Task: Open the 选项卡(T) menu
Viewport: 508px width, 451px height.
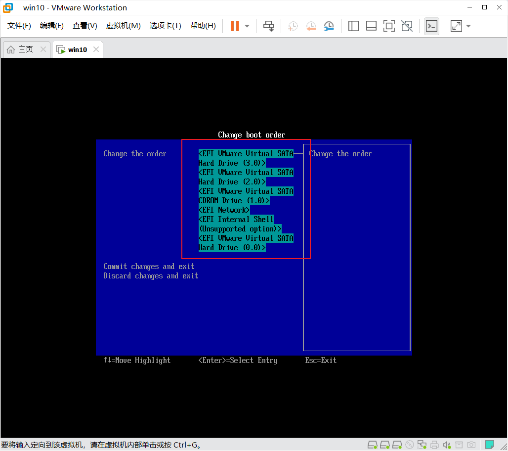Action: tap(165, 26)
